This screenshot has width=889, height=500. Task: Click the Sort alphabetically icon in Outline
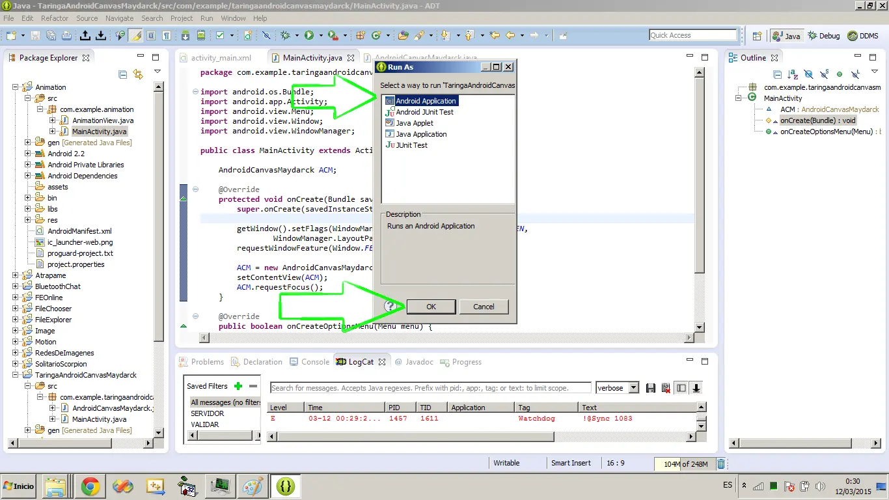click(x=792, y=75)
